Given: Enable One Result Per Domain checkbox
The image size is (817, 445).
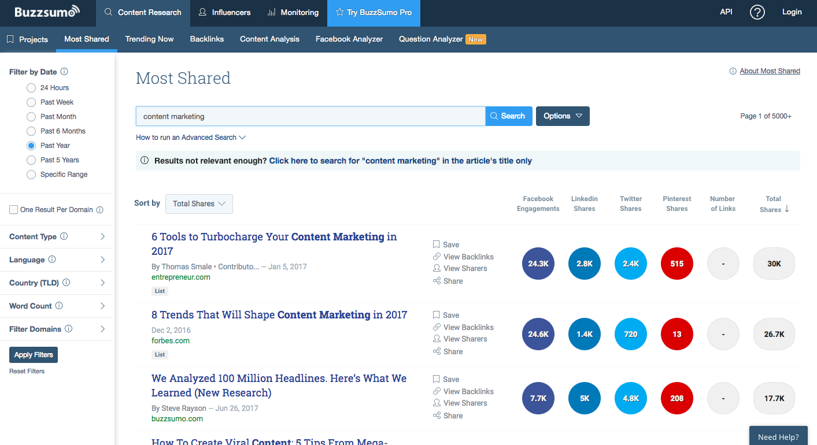Looking at the screenshot, I should (13, 210).
